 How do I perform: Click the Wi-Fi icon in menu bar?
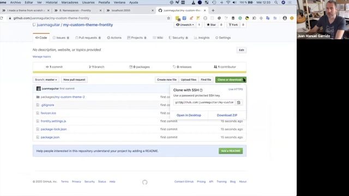coord(228,2)
